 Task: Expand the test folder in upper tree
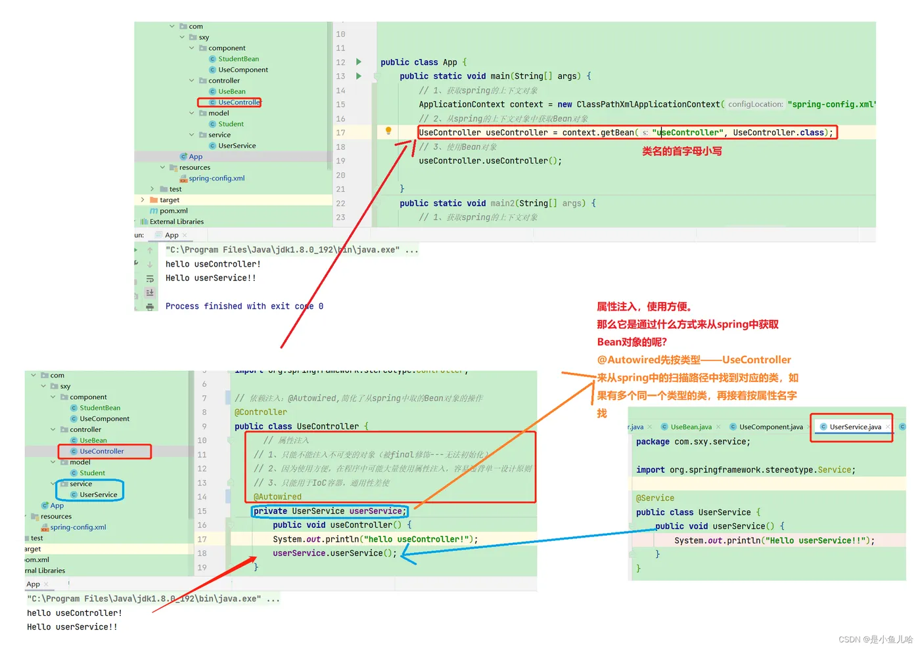click(x=152, y=189)
